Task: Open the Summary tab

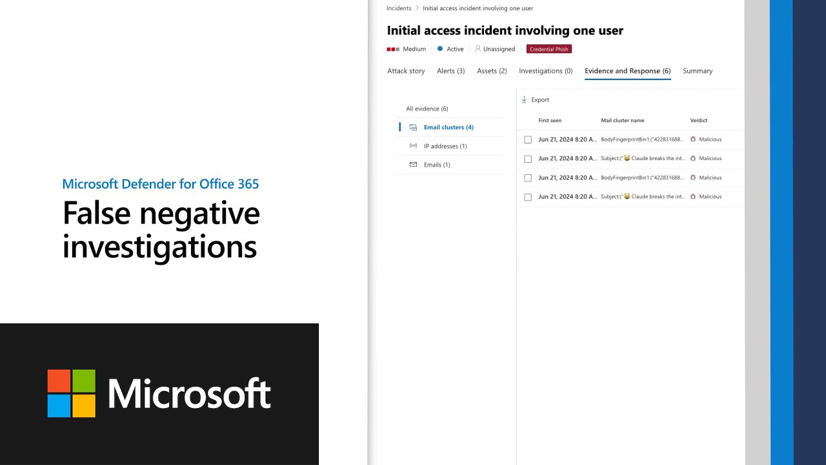Action: coord(698,71)
